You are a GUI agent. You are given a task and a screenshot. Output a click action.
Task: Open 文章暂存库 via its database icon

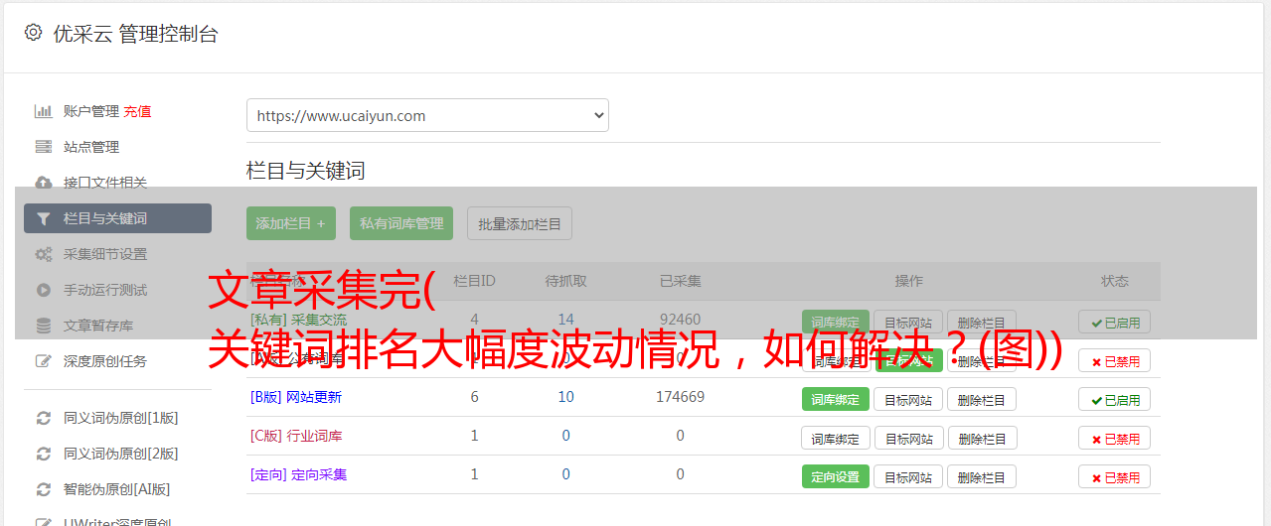(43, 326)
